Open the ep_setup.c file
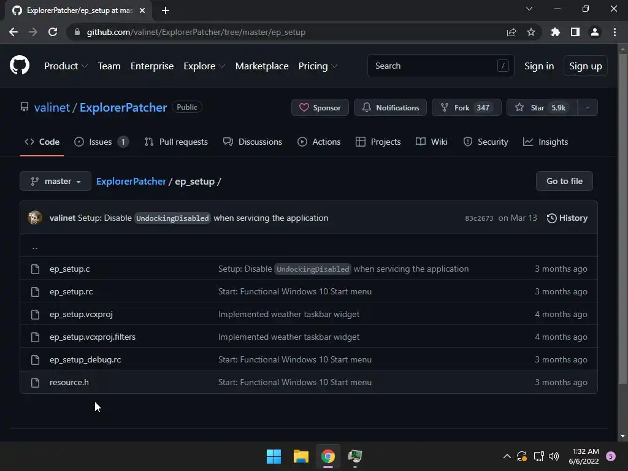 70,269
